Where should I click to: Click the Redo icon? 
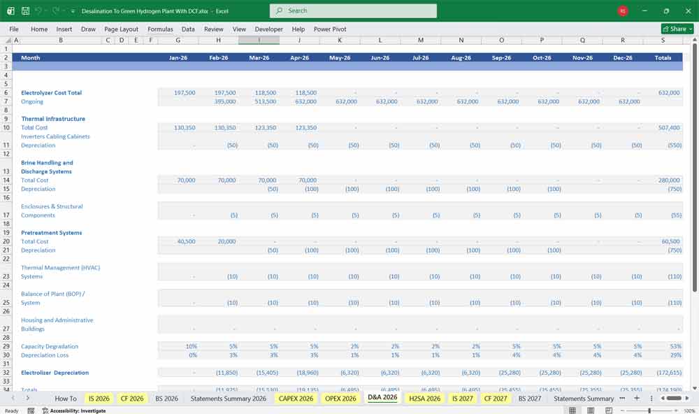coord(55,10)
